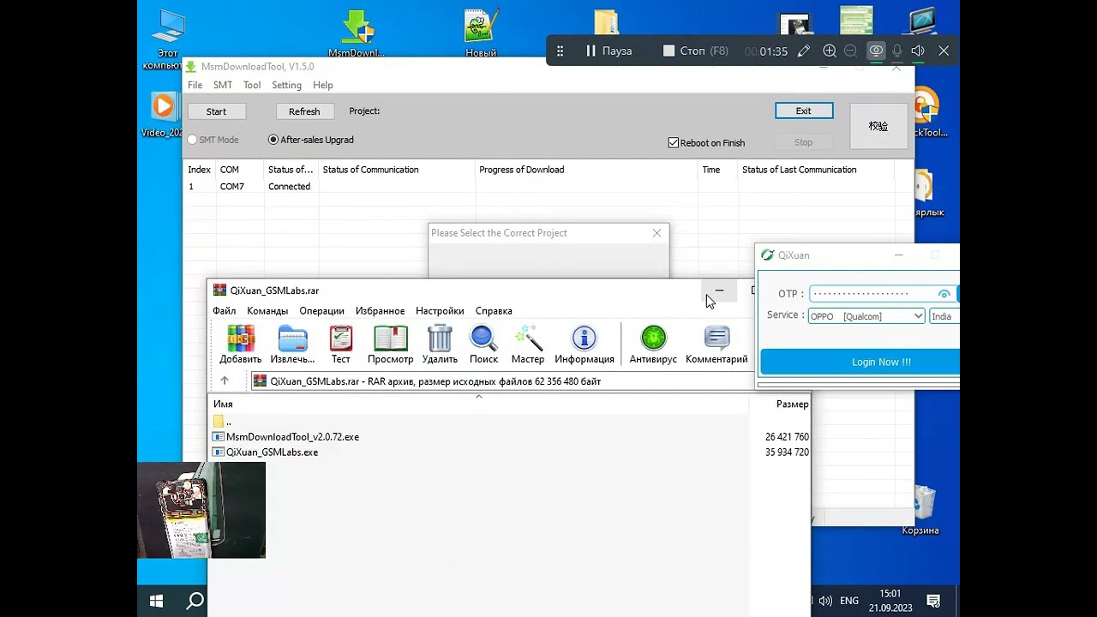The width and height of the screenshot is (1097, 617).
Task: Open the Просмотр (View) tool in WinRAR
Action: coord(391,344)
